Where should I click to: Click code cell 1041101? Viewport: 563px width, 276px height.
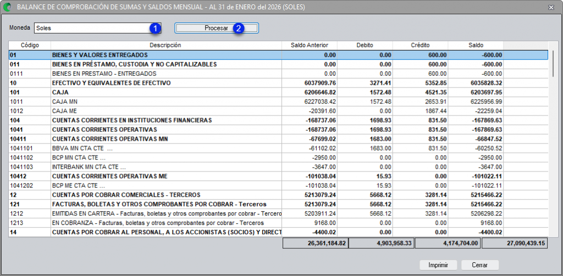30,148
